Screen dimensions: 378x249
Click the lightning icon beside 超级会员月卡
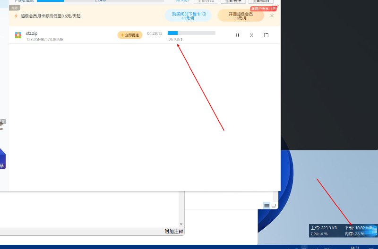tap(16, 16)
